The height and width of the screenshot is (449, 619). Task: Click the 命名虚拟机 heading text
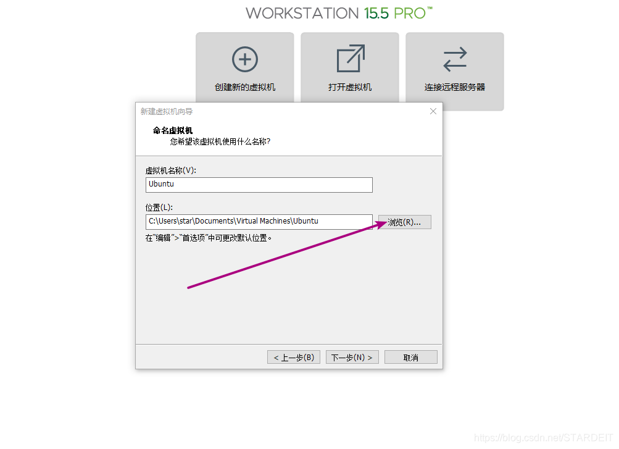tap(173, 130)
